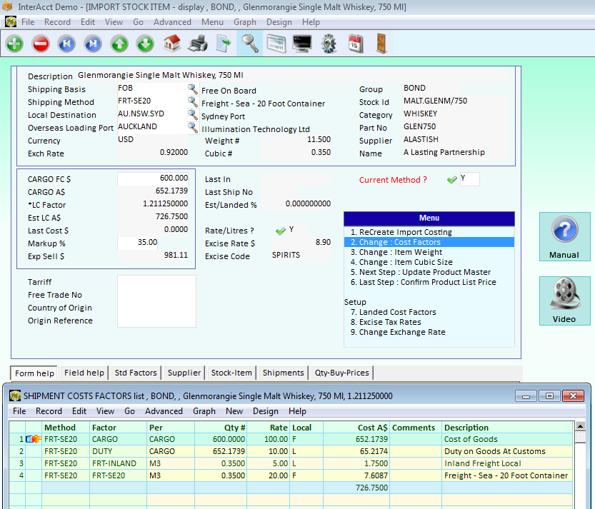Image resolution: width=595 pixels, height=509 pixels.
Task: Select 7. Landed Cost Factors
Action: pyautogui.click(x=429, y=312)
